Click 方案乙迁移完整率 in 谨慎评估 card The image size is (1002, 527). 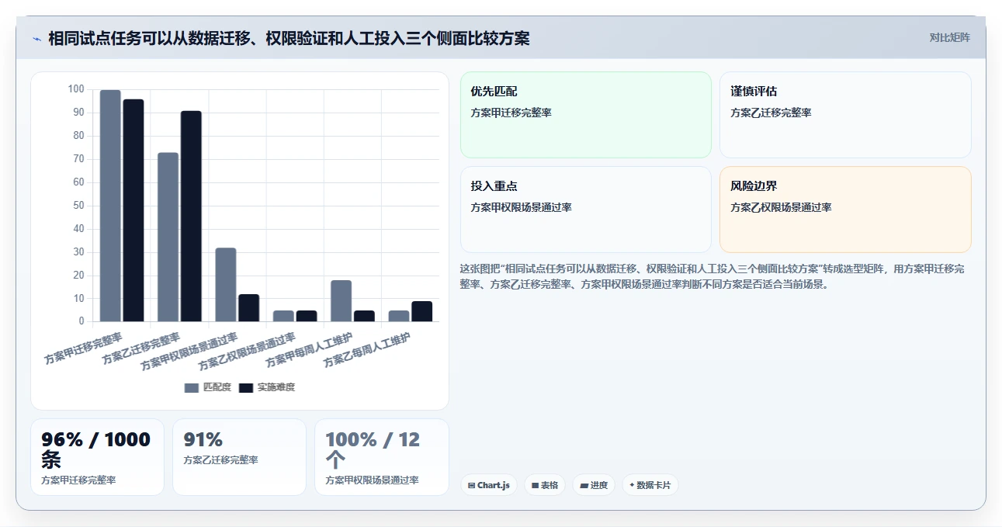(771, 113)
